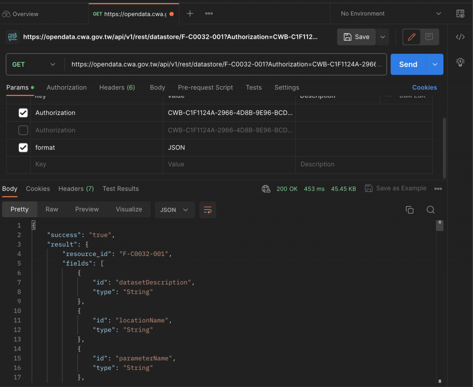The width and height of the screenshot is (473, 387).
Task: Open the code snippet panel icon
Action: [460, 37]
